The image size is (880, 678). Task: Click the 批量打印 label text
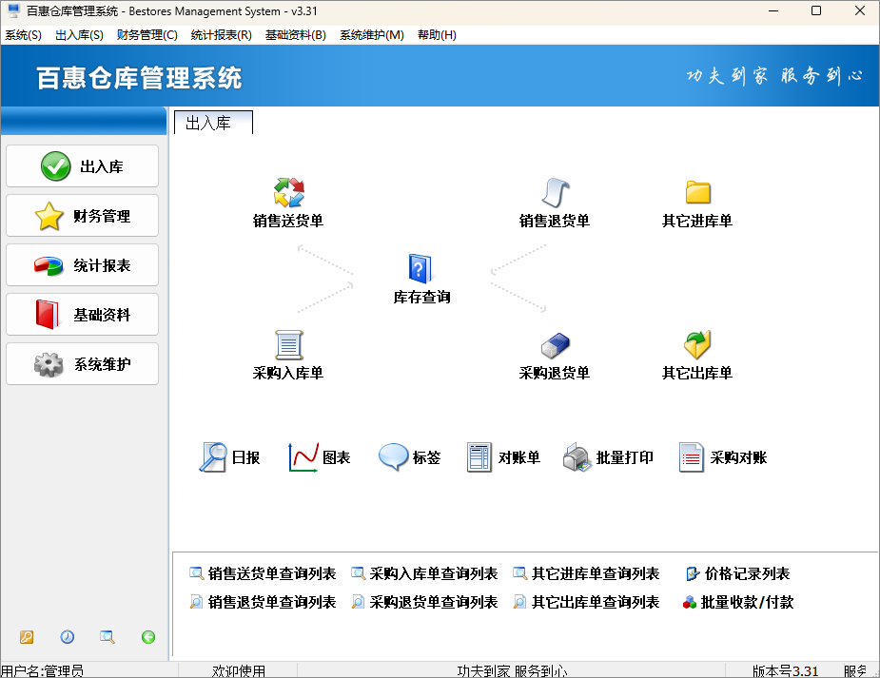click(x=625, y=457)
